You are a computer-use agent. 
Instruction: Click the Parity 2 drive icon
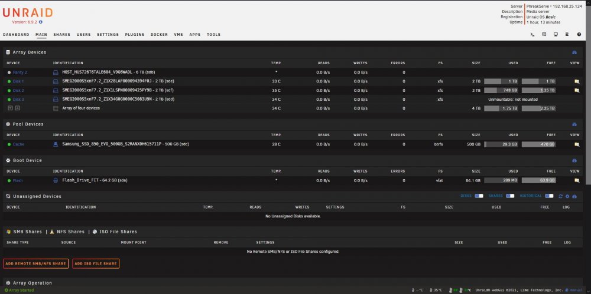pyautogui.click(x=56, y=72)
